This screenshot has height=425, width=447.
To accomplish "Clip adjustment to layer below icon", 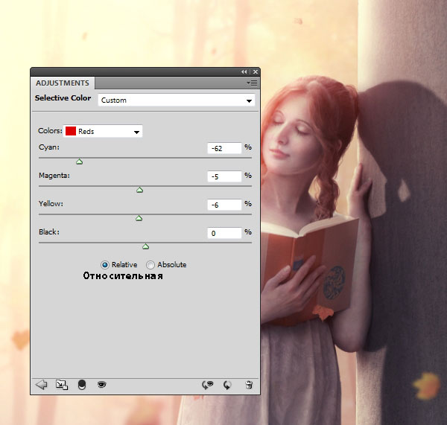I will 82,385.
